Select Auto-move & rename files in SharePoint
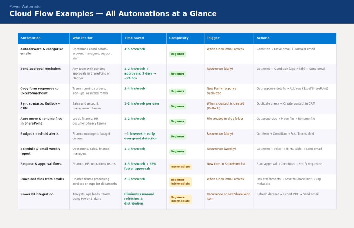The image size is (354, 228). pyautogui.click(x=41, y=121)
